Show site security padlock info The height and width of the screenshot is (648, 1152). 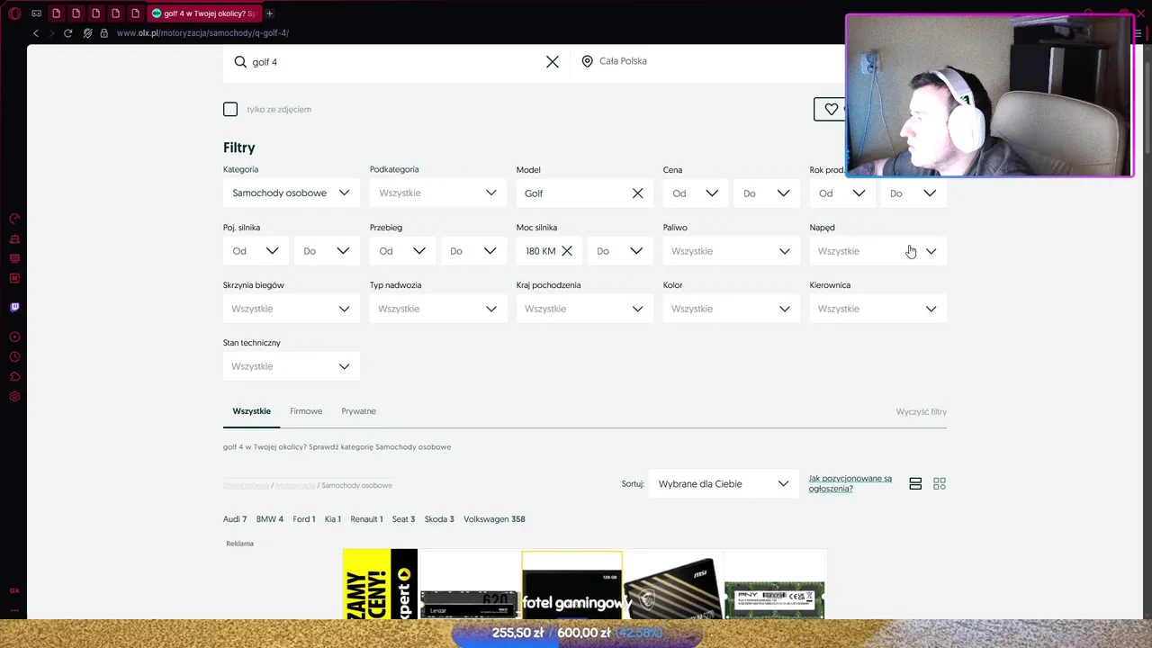point(103,33)
